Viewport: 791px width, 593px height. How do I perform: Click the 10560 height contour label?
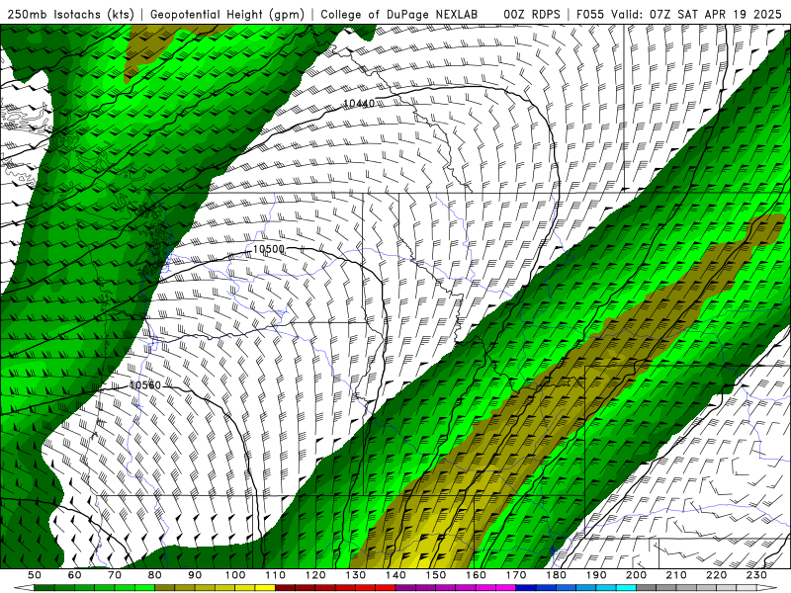pos(145,385)
